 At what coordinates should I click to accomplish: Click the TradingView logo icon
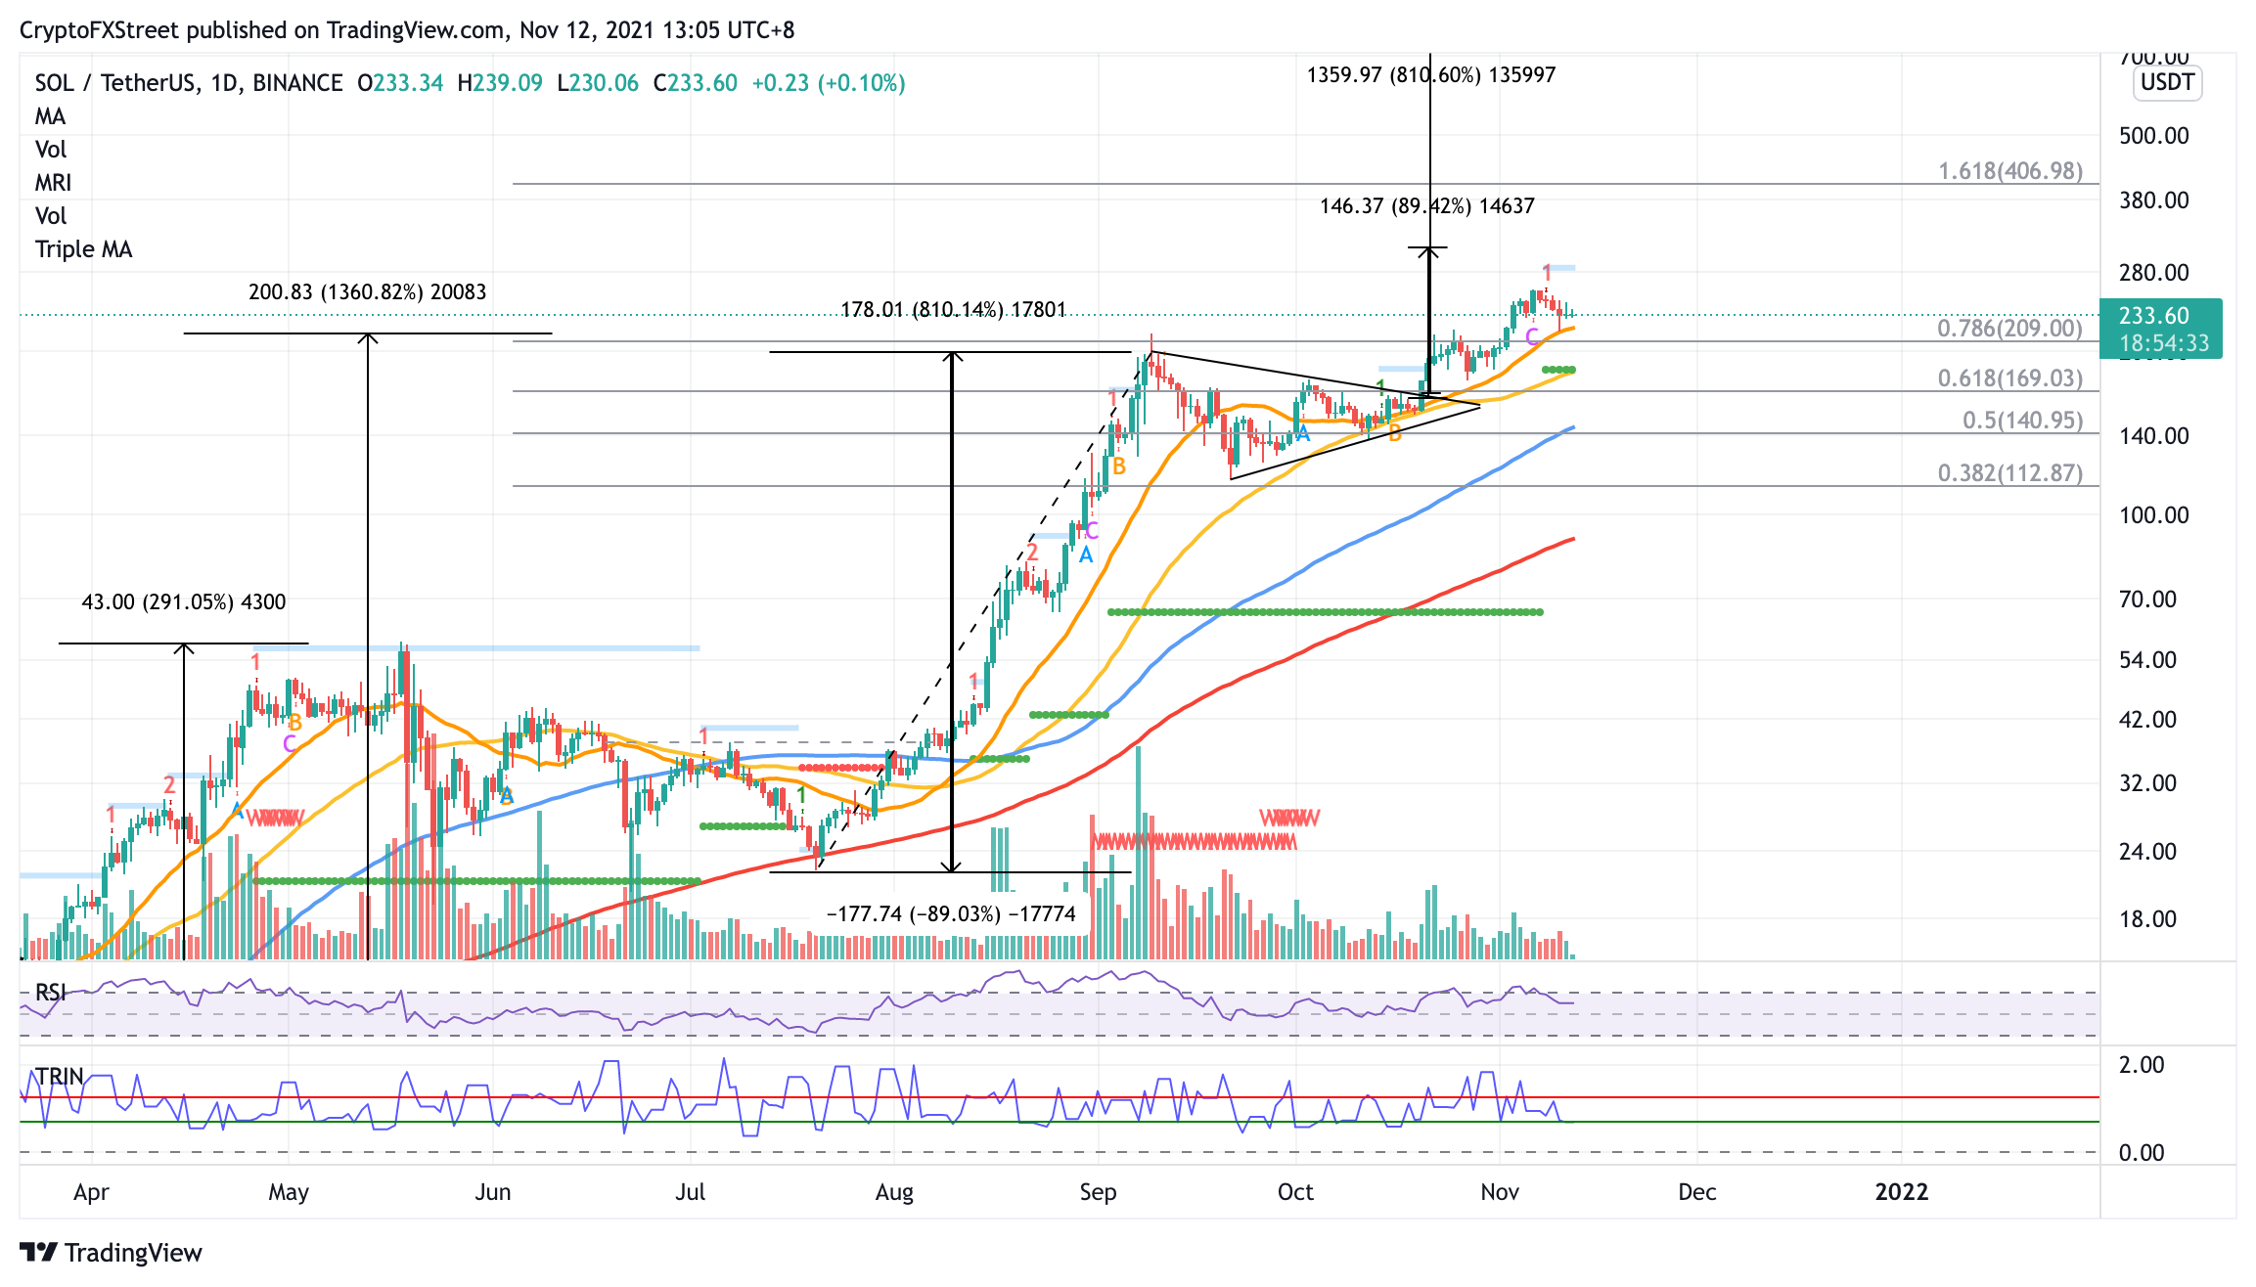tap(38, 1252)
